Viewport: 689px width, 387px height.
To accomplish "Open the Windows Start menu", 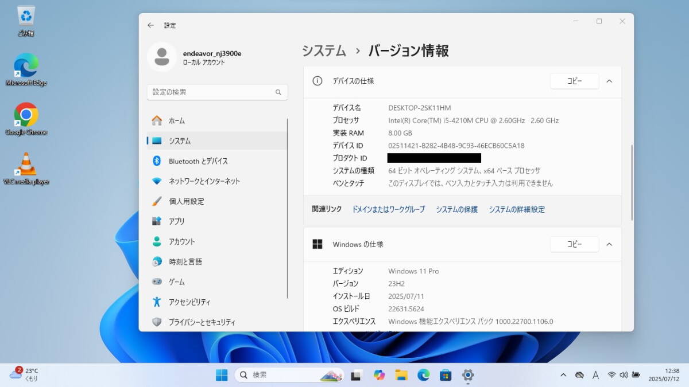I will [x=222, y=375].
